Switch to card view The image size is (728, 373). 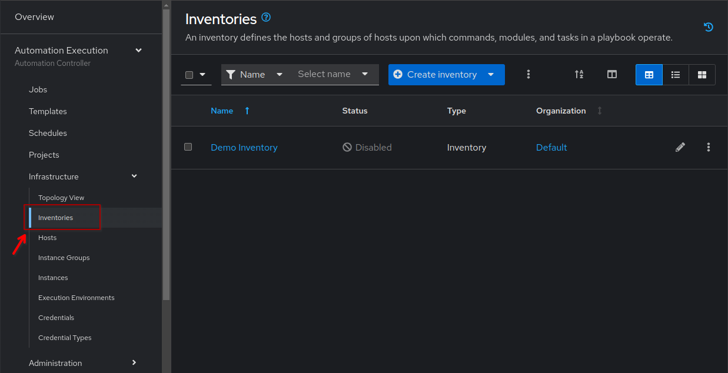[x=702, y=75]
